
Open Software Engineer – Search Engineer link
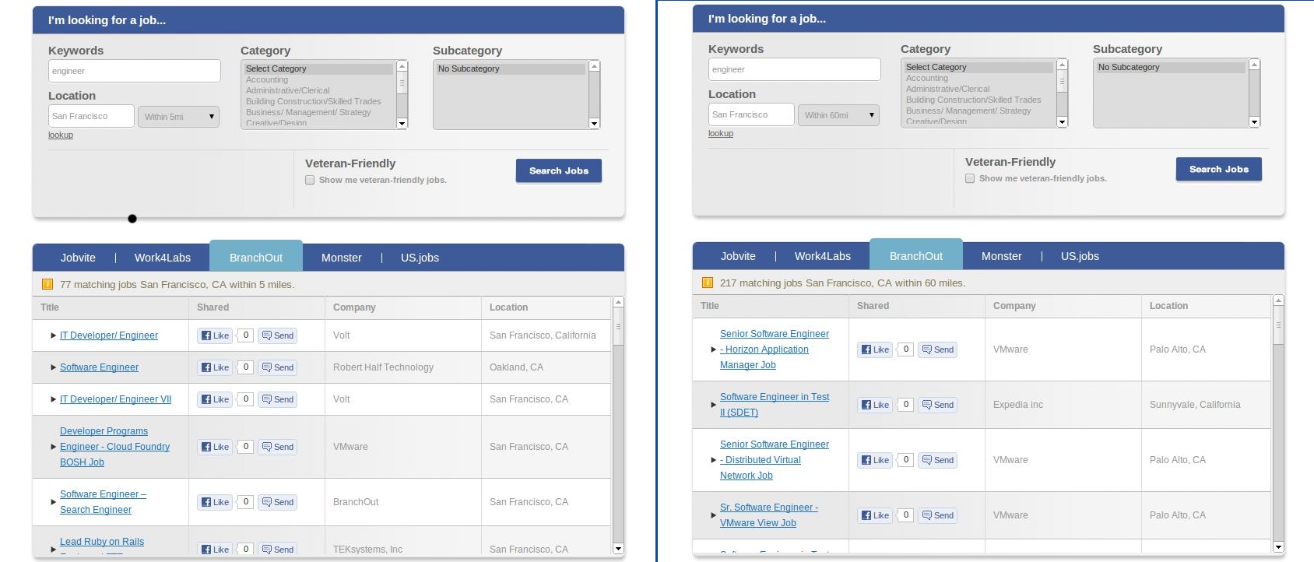[x=103, y=502]
